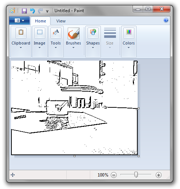The height and width of the screenshot is (189, 180).
Task: Open the Shapes gallery icon
Action: click(93, 33)
